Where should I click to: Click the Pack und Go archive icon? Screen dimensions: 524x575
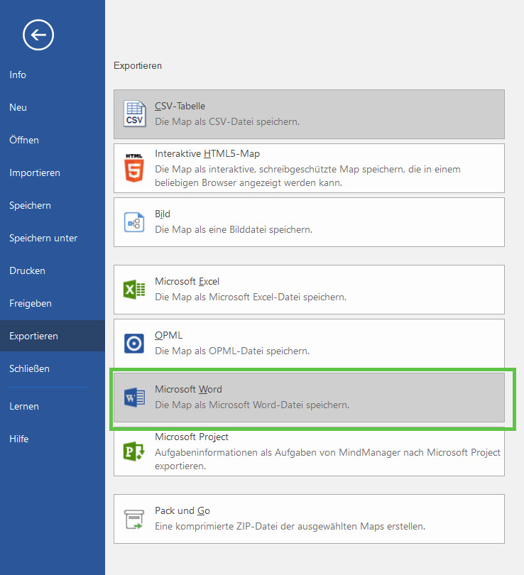tap(134, 519)
